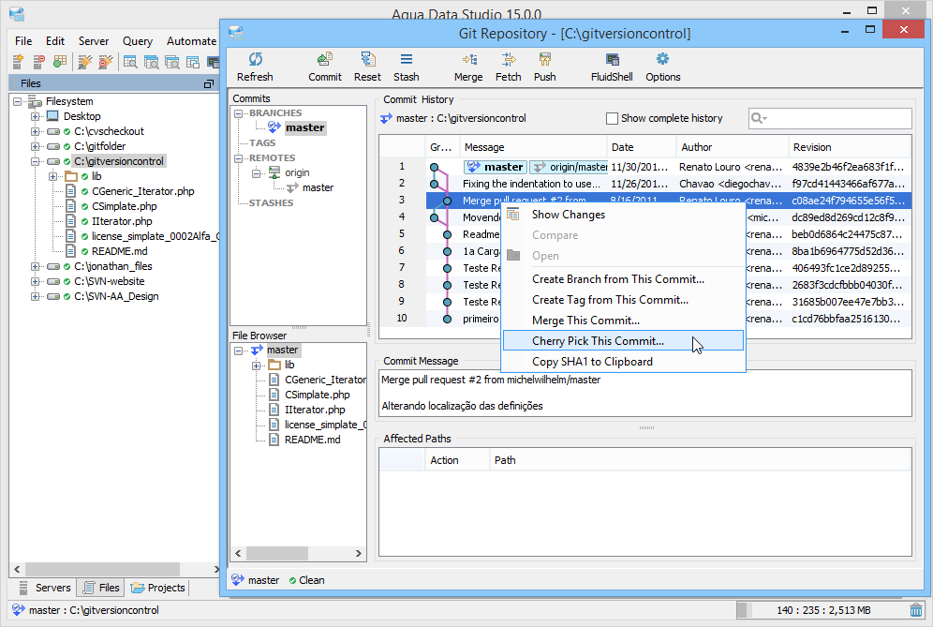Select CSimplate.php in File Browser
The image size is (933, 627).
pos(318,395)
